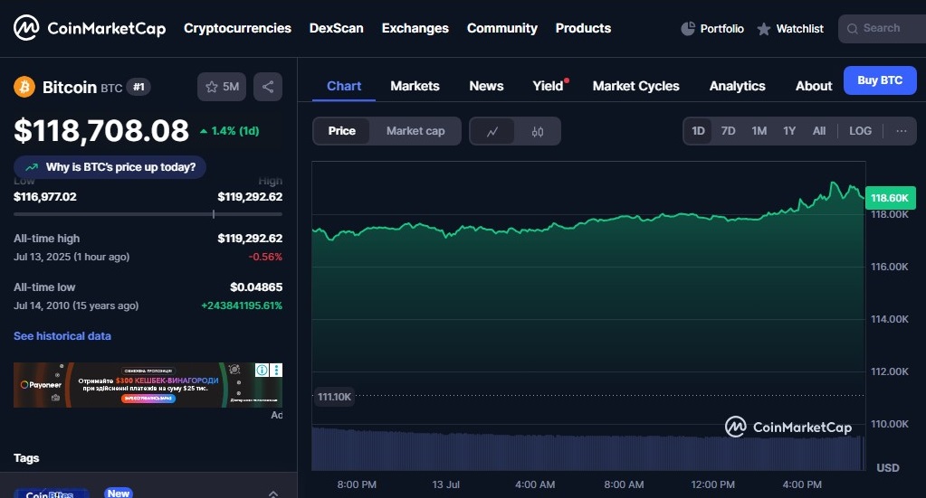Toggle LOG scale on chart
926x498 pixels.
coord(861,131)
